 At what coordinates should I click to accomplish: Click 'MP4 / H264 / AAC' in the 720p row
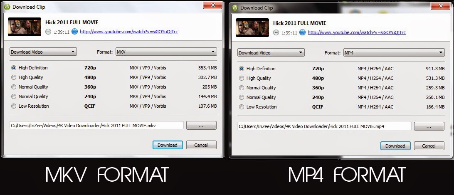pyautogui.click(x=375, y=69)
